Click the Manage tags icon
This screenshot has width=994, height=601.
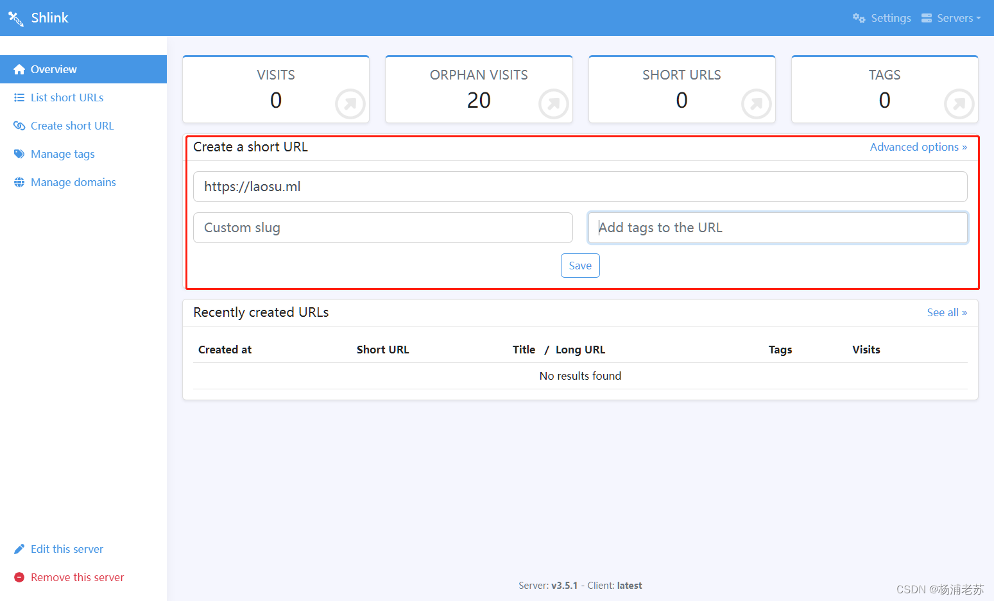(x=19, y=154)
